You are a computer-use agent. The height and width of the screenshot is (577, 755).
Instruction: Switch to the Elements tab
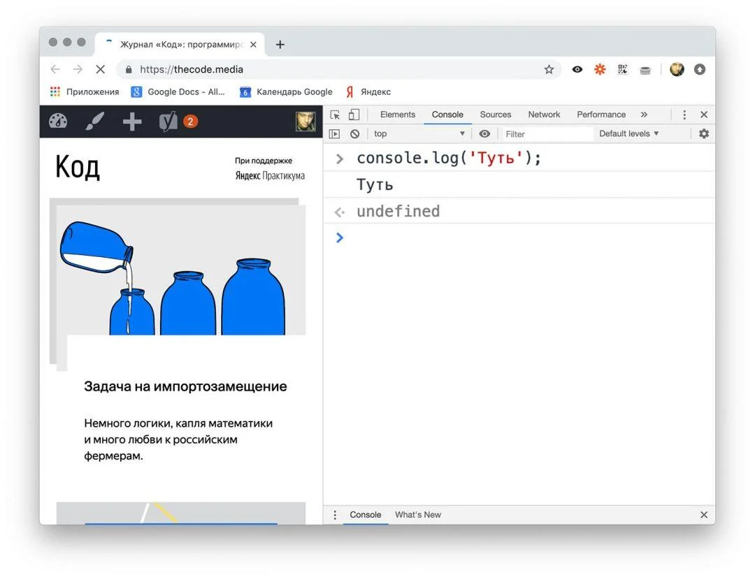pyautogui.click(x=396, y=115)
